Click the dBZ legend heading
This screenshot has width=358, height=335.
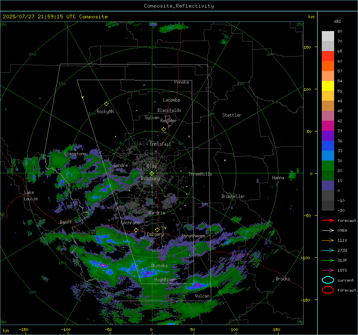point(337,21)
